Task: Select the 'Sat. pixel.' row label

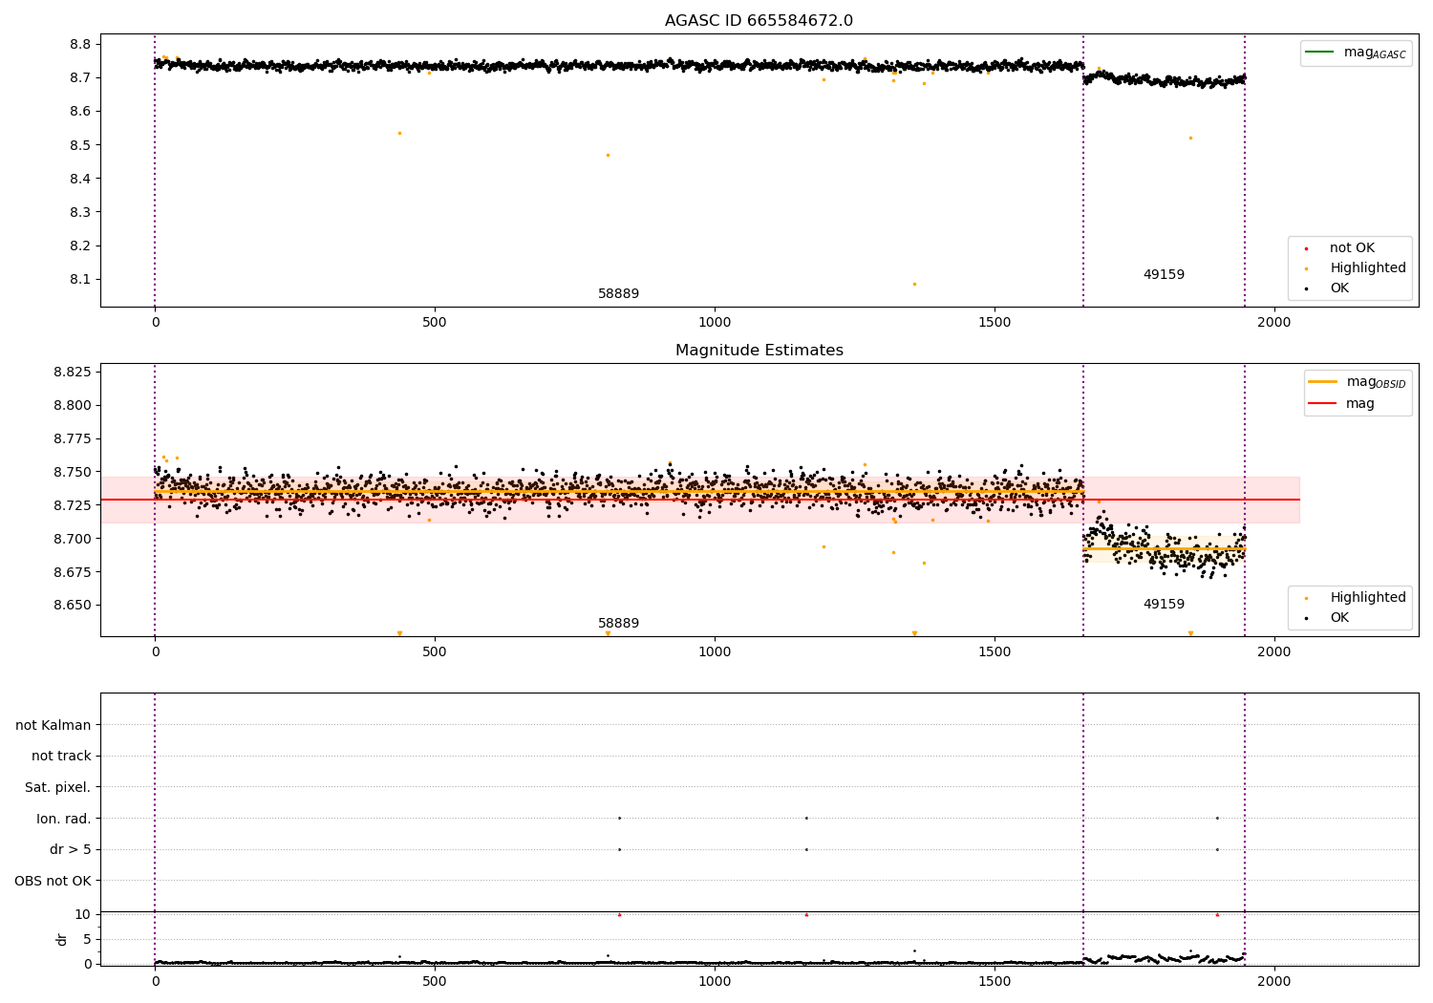Action: [x=57, y=788]
